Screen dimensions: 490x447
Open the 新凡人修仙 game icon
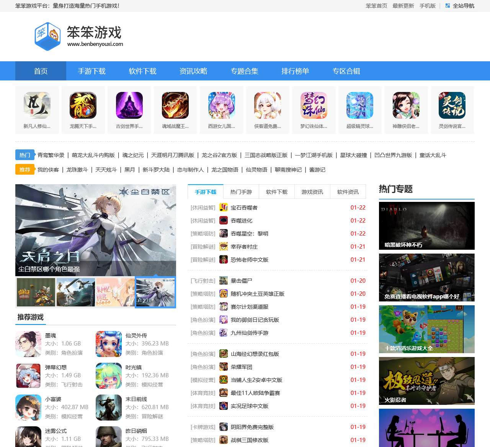(x=37, y=105)
